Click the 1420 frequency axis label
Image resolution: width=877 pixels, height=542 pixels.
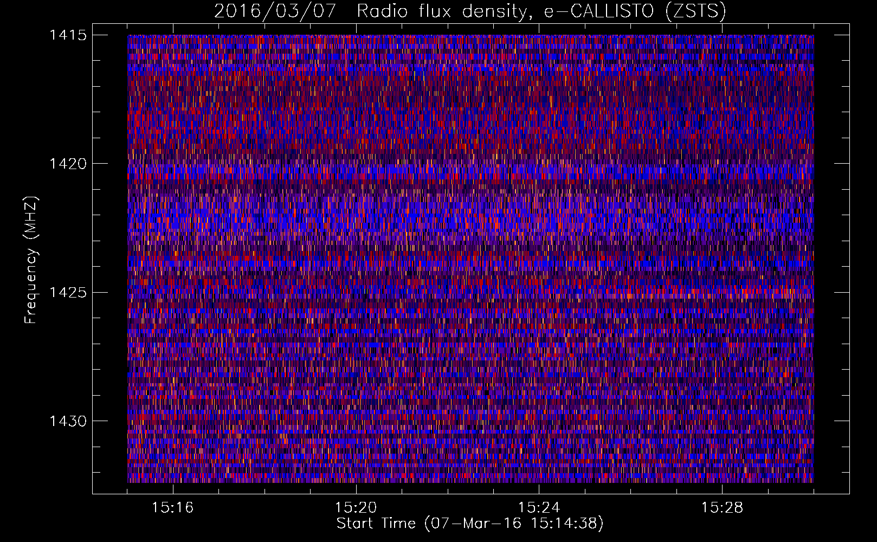[68, 164]
